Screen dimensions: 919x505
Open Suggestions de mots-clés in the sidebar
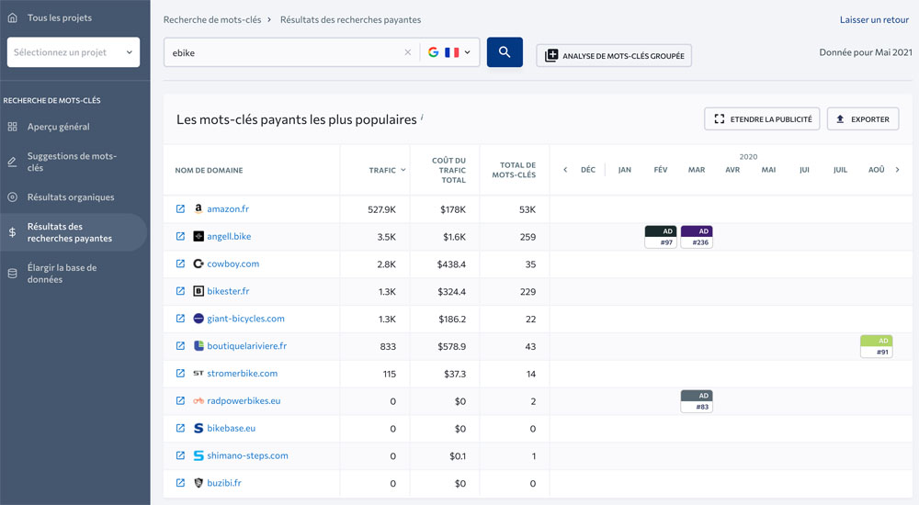72,162
